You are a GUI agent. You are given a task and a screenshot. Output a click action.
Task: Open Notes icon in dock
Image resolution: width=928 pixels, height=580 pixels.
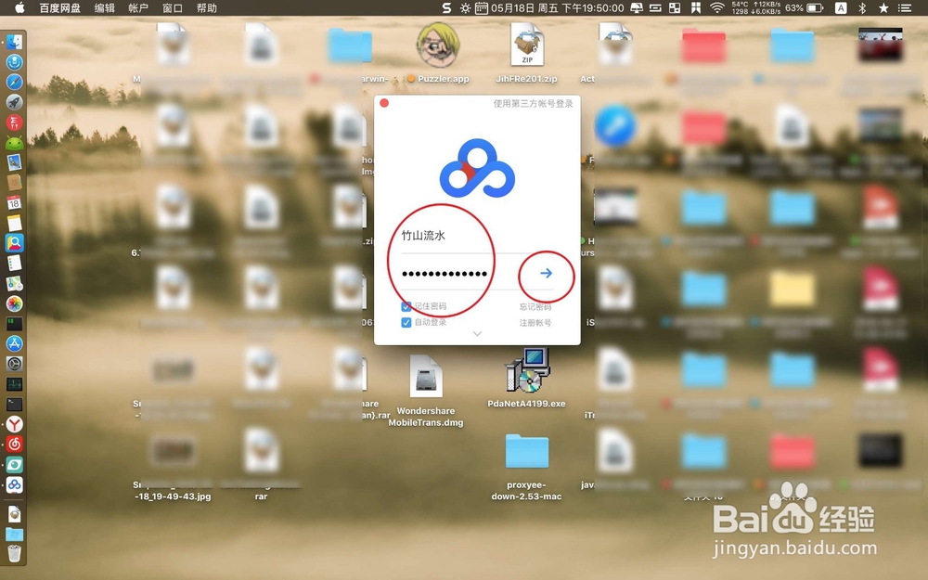(14, 223)
